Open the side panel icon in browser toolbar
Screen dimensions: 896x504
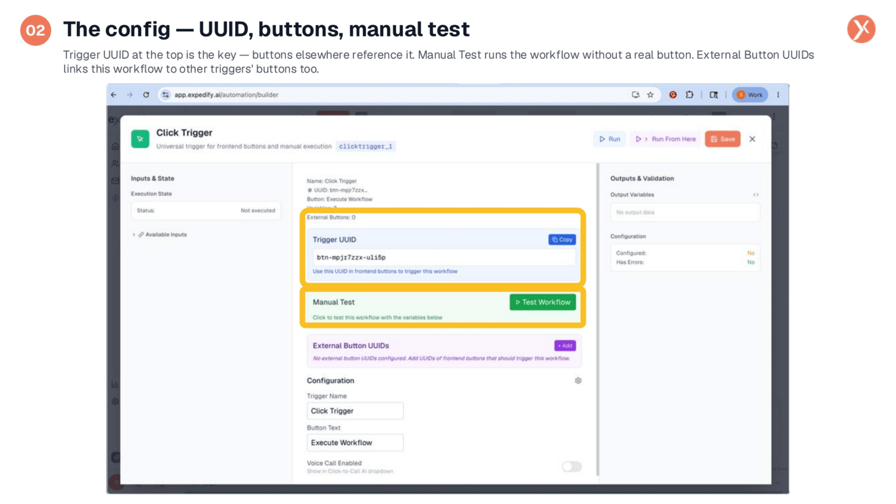pyautogui.click(x=713, y=95)
